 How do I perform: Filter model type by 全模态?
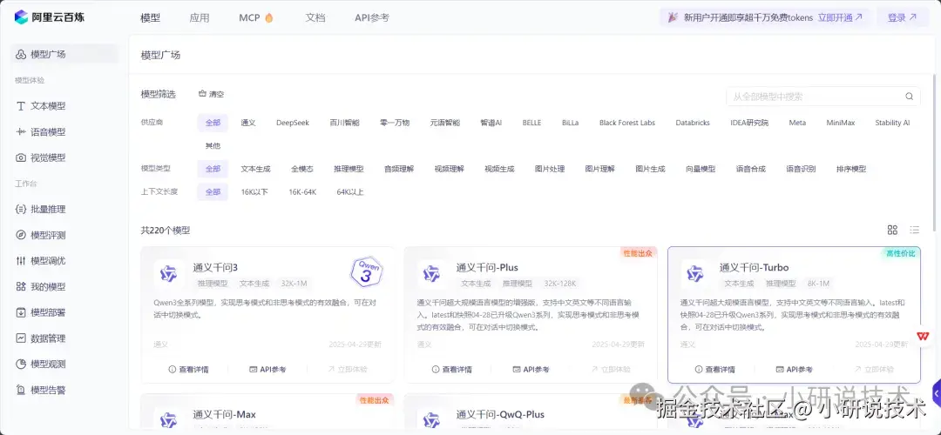click(302, 169)
